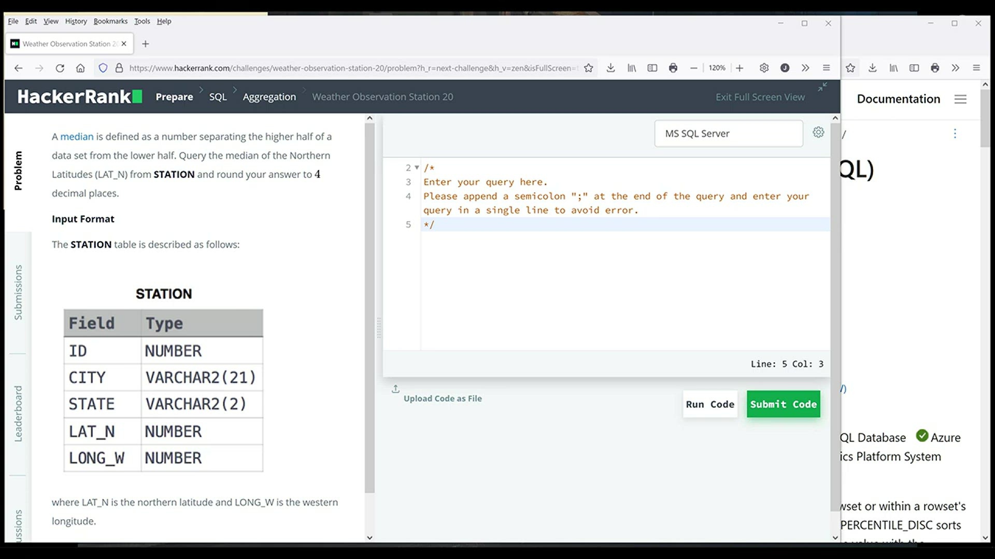Click inside the code editor on line 5

(x=624, y=225)
